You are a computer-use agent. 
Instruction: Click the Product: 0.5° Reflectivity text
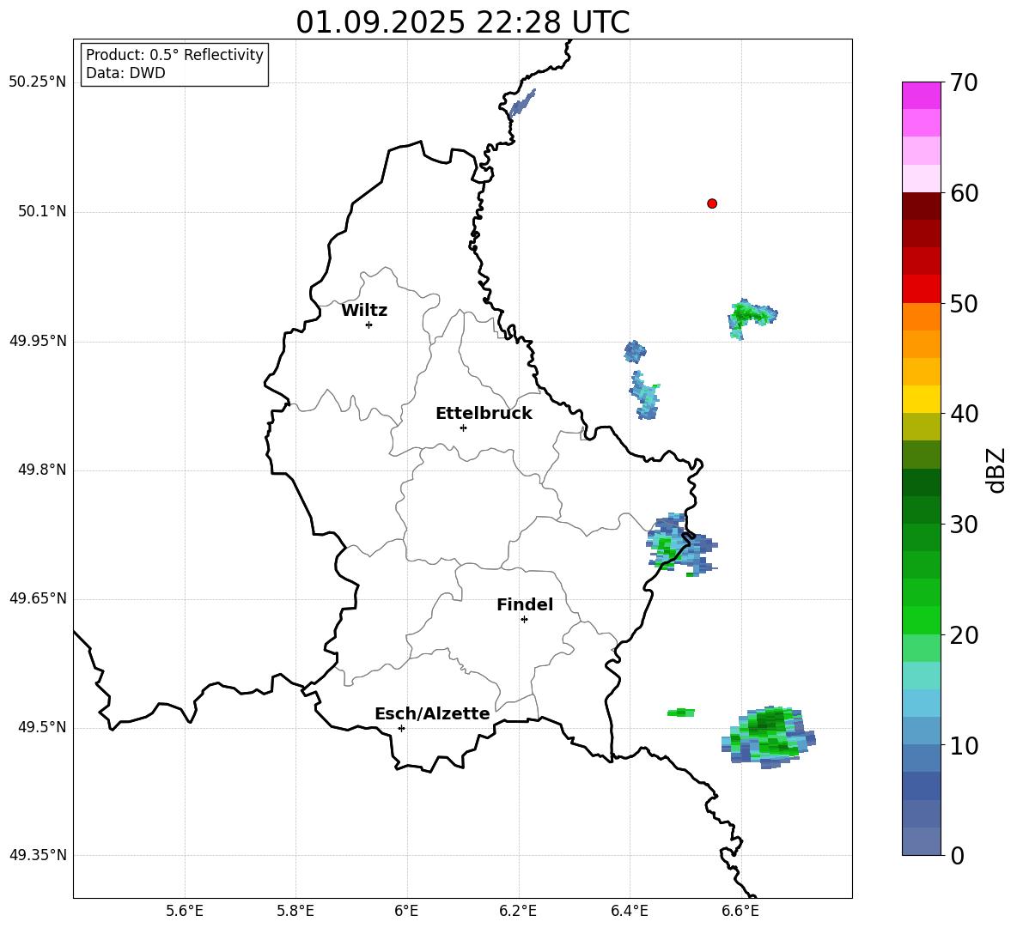[174, 55]
